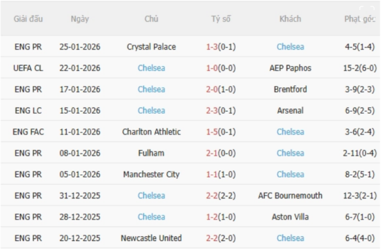Image resolution: width=381 pixels, height=251 pixels.
Task: Click Arsenal in the ENG LC row
Action: (x=290, y=110)
